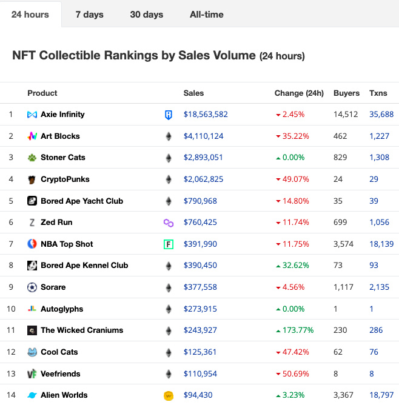399x405 pixels.
Task: Click the Bored Ape Kennel Club icon
Action: click(32, 266)
